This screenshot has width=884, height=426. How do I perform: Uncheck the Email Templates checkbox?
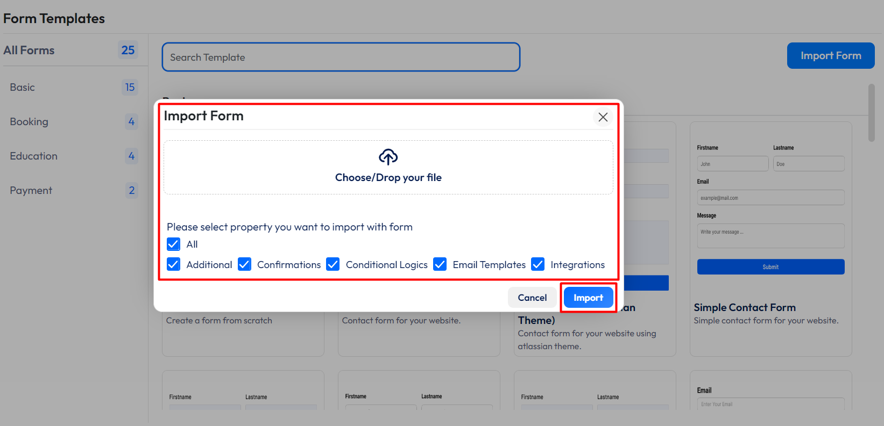click(440, 264)
